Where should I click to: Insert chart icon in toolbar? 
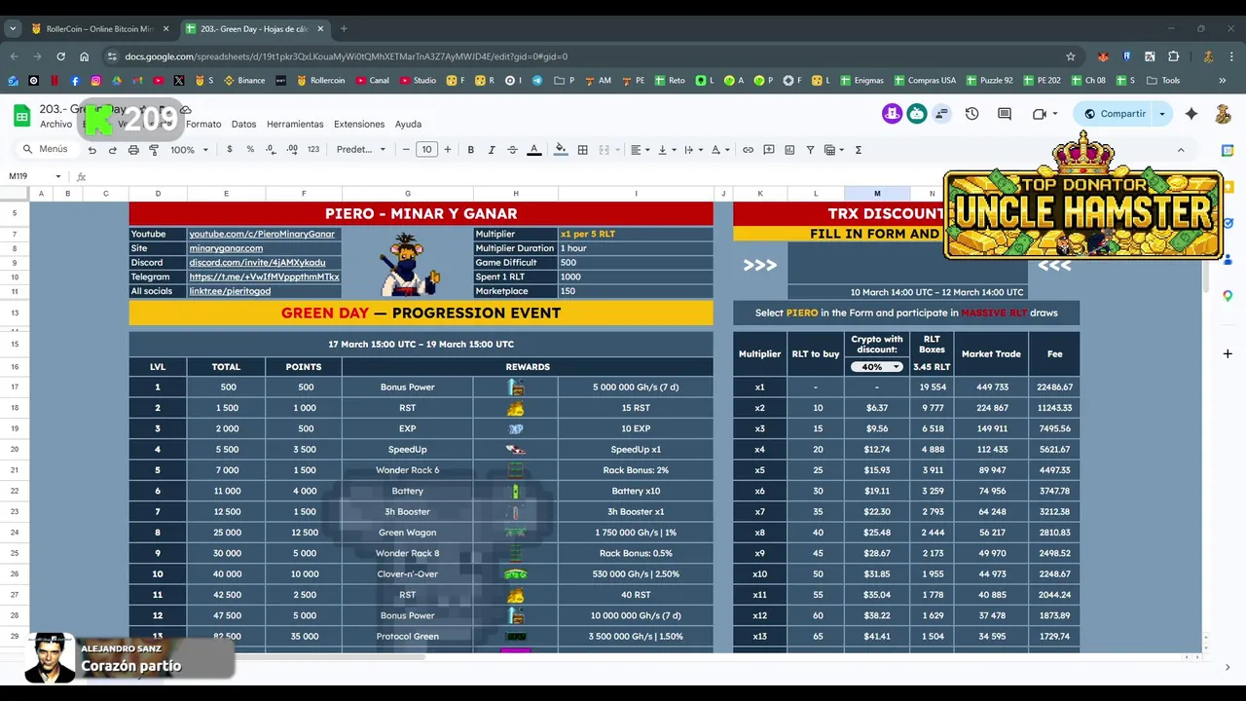pos(789,150)
